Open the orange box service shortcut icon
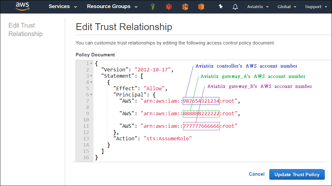 click(x=201, y=7)
